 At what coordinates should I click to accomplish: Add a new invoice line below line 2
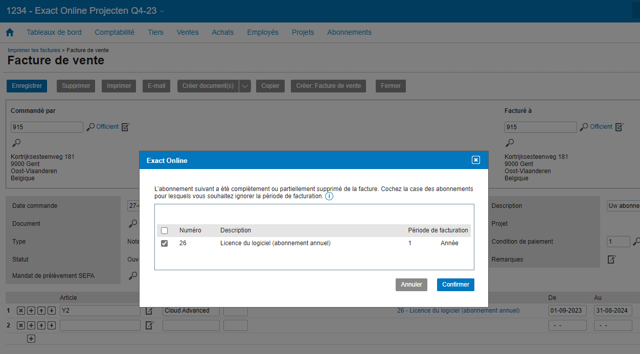click(31, 339)
